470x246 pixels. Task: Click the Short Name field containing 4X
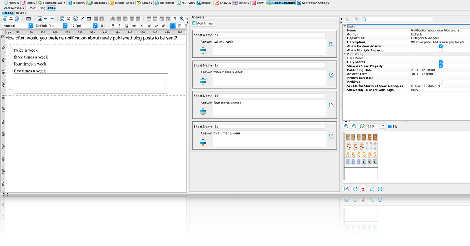(x=269, y=96)
